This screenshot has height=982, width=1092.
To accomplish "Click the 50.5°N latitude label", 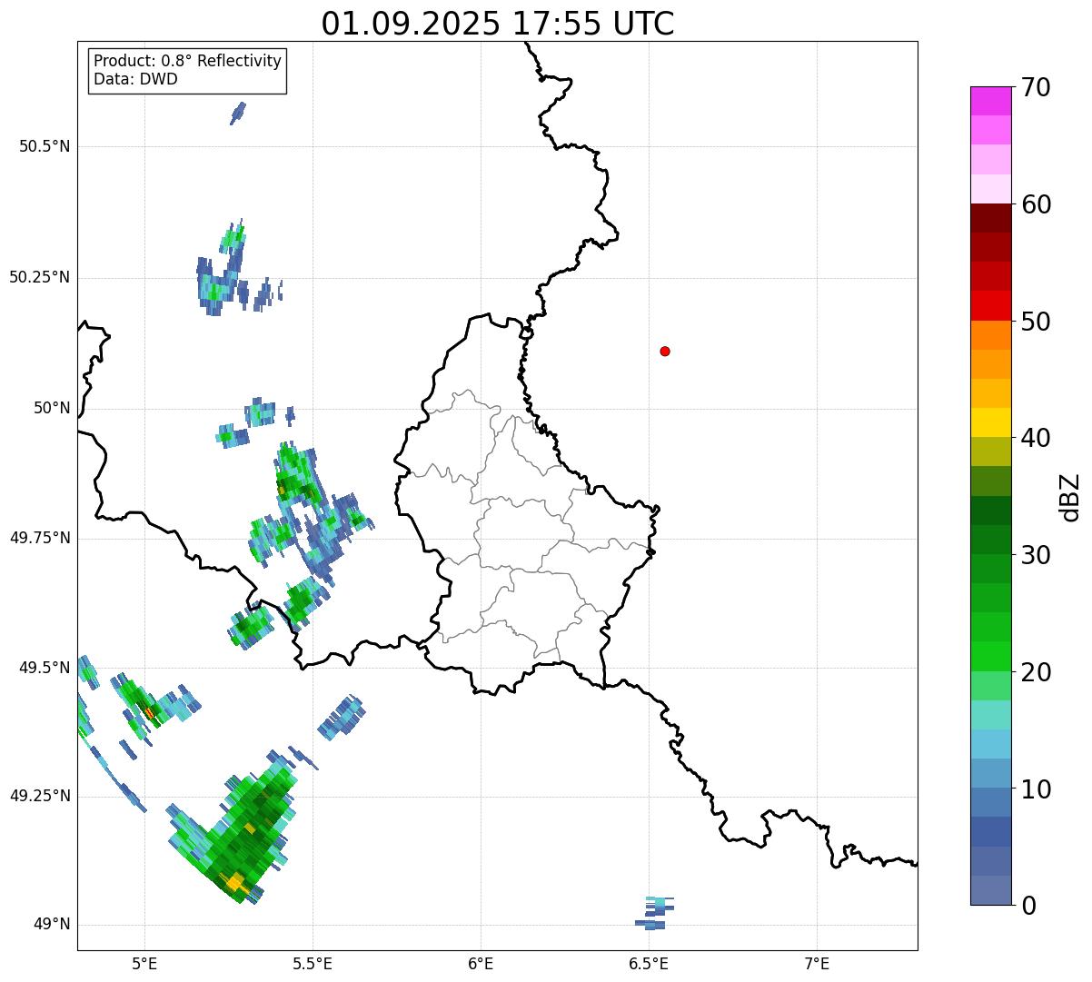I will 44,146.
